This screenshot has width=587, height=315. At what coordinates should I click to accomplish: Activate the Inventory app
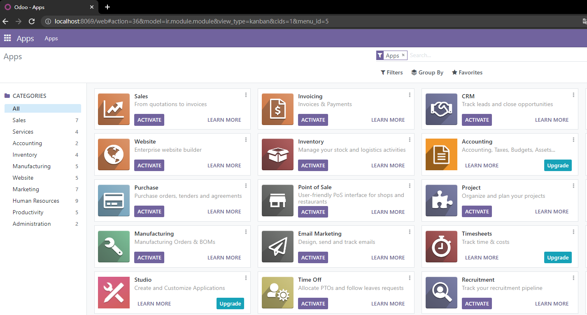(x=313, y=165)
